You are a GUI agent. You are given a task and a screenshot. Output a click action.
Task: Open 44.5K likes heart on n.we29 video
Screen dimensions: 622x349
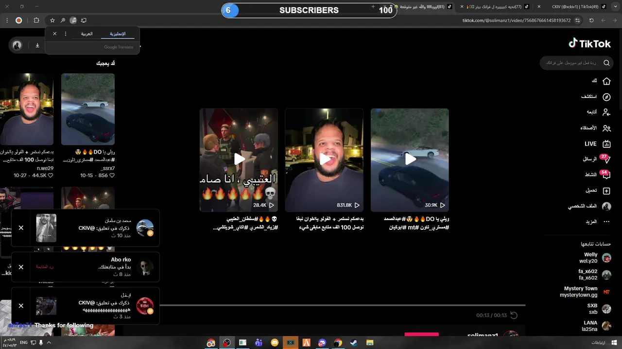coord(50,175)
